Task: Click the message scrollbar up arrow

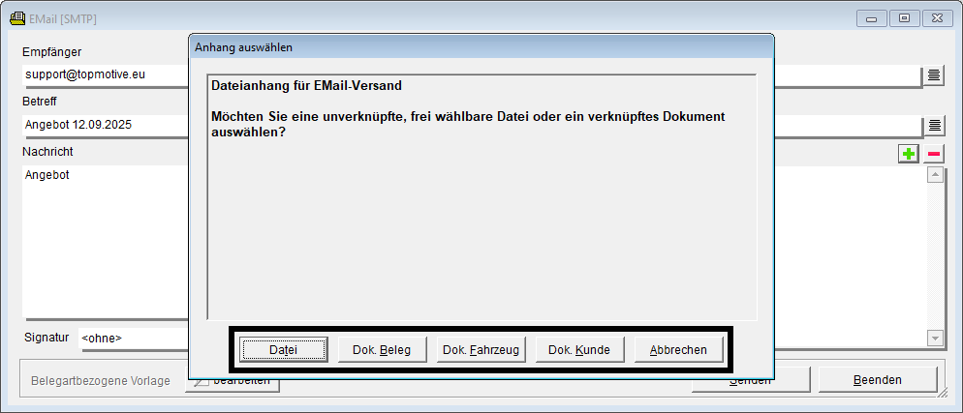Action: [935, 175]
